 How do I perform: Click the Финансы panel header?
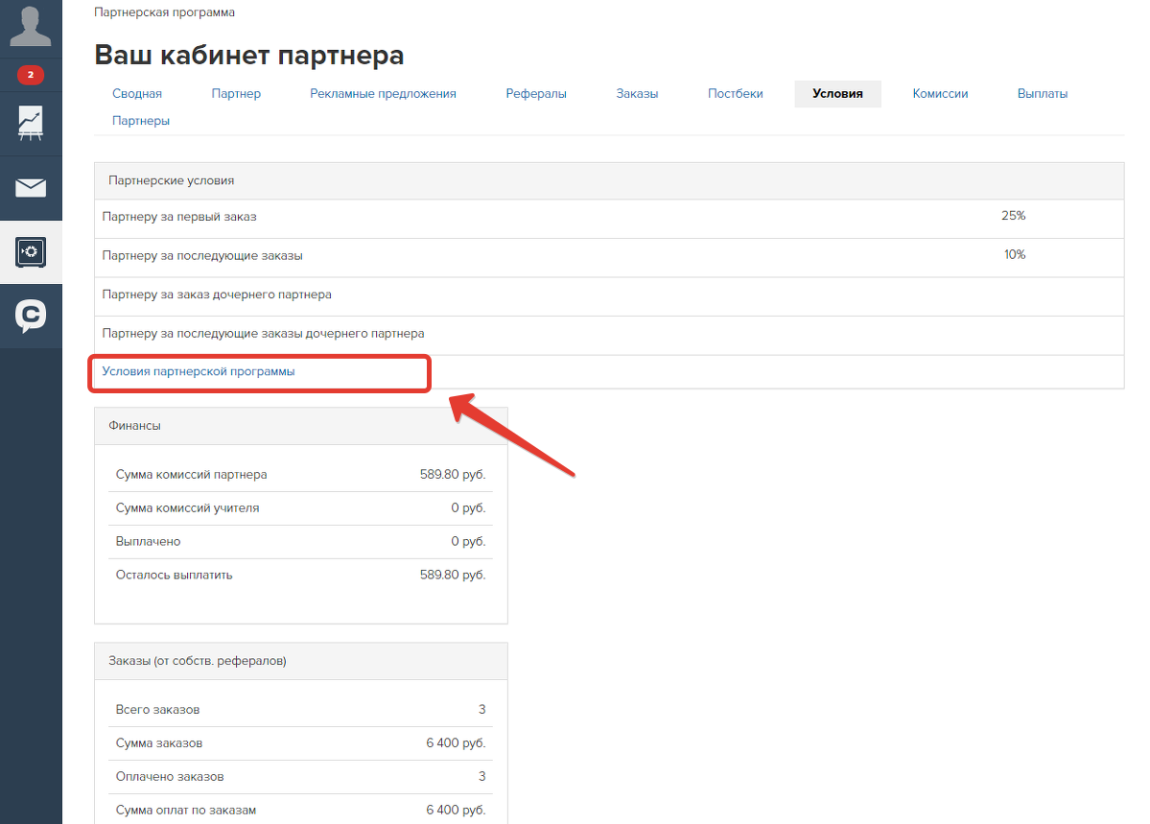click(x=301, y=426)
